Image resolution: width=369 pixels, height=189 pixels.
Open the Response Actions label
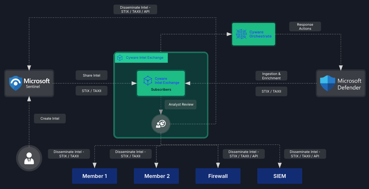click(305, 27)
